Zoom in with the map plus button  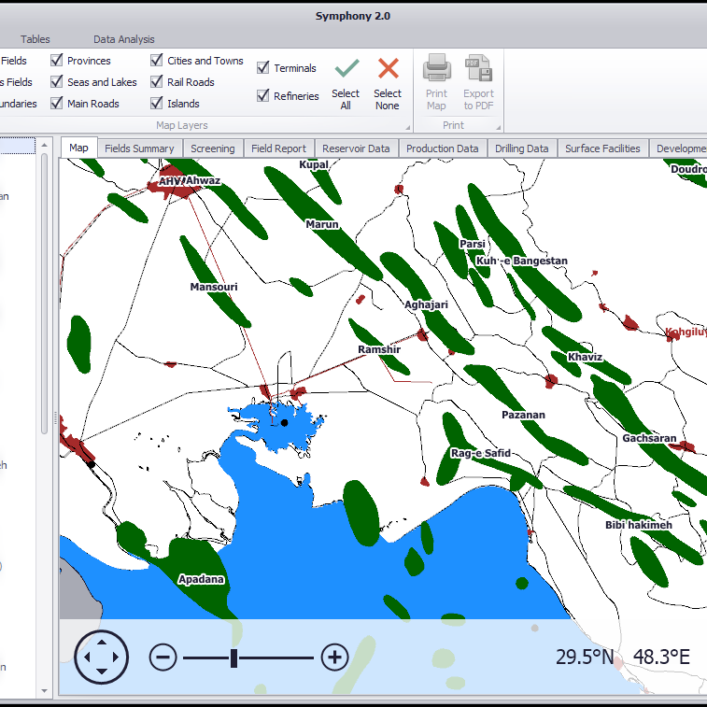tap(334, 658)
